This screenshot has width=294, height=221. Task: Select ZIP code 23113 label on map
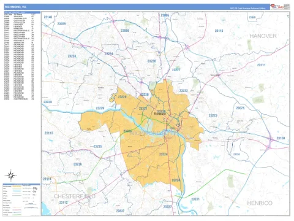tap(49, 133)
